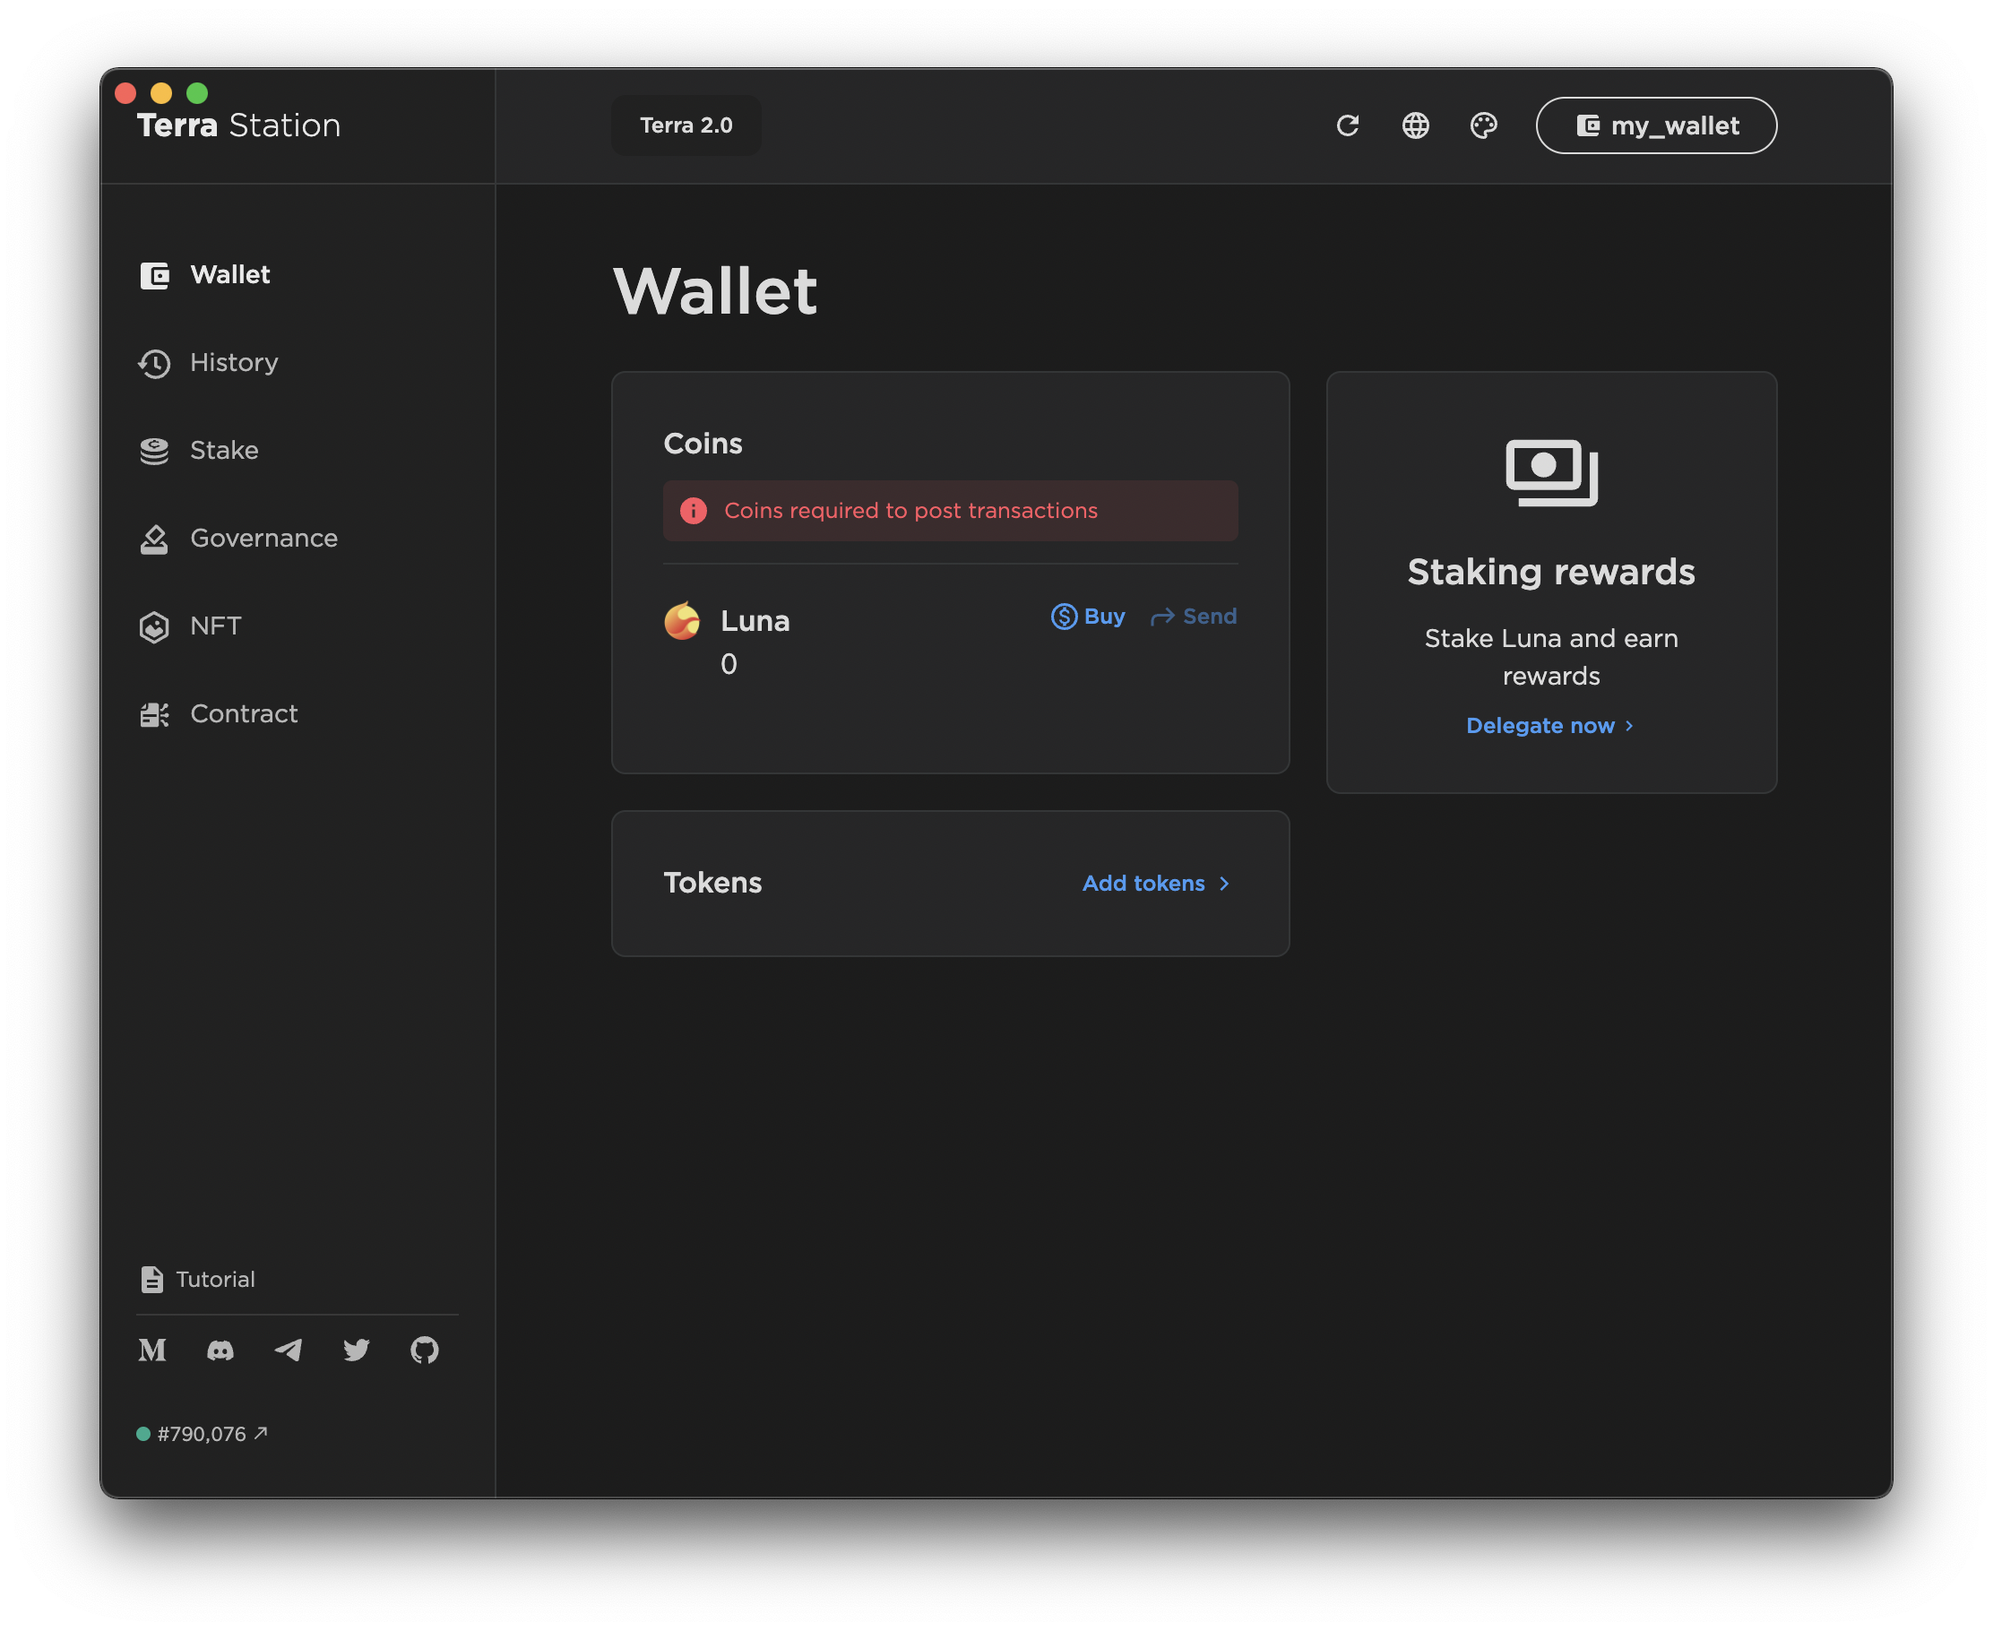
Task: Click Buy next to Luna
Action: coord(1088,617)
